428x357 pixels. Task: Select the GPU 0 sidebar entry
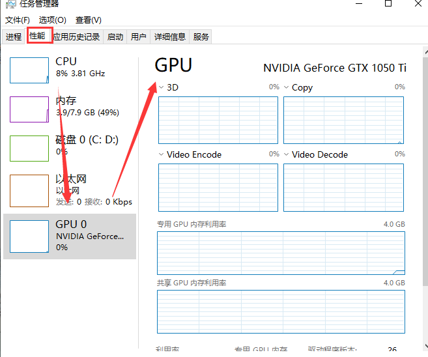coord(70,236)
